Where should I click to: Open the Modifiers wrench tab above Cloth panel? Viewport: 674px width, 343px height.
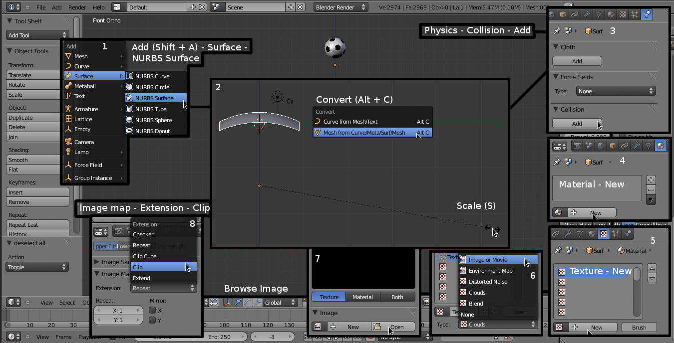[x=586, y=14]
